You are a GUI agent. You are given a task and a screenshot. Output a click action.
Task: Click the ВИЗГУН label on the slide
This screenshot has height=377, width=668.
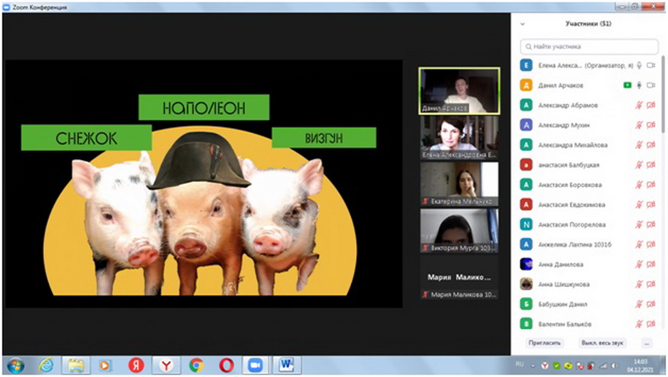pos(324,138)
